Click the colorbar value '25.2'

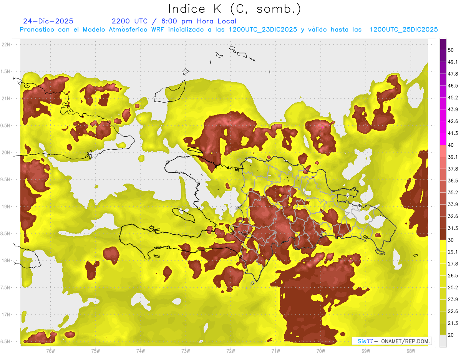(453, 288)
